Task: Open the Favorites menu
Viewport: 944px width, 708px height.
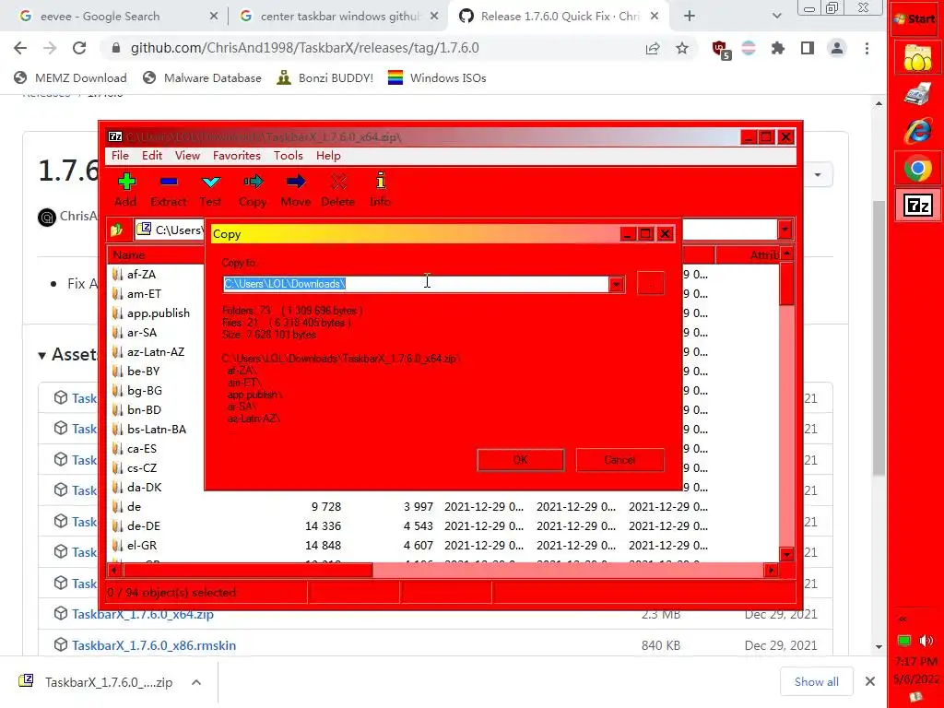Action: (x=237, y=155)
